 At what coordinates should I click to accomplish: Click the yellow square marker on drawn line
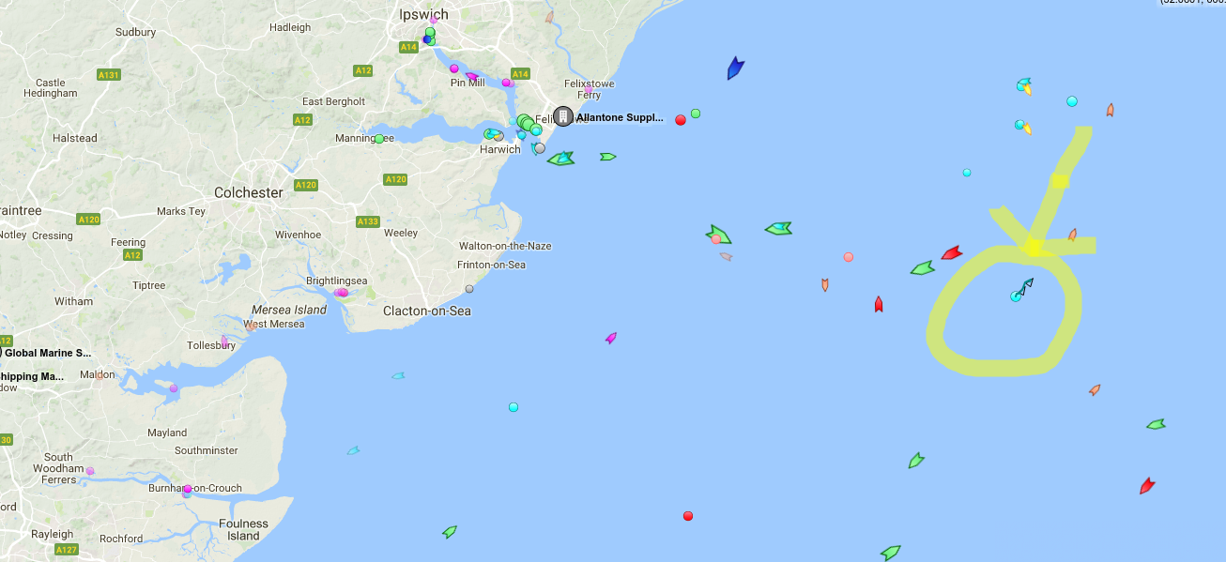[x=1061, y=180]
